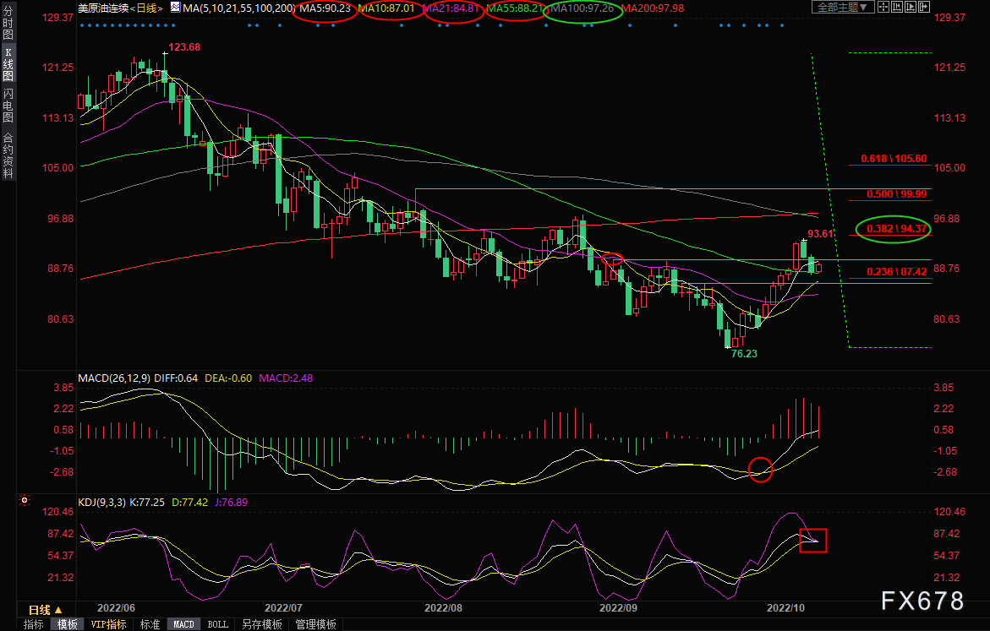Click the MA21:84.81 value
This screenshot has height=631, width=990.
point(451,8)
